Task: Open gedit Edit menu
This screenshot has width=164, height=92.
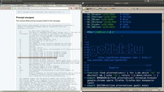Action: coord(87,6)
